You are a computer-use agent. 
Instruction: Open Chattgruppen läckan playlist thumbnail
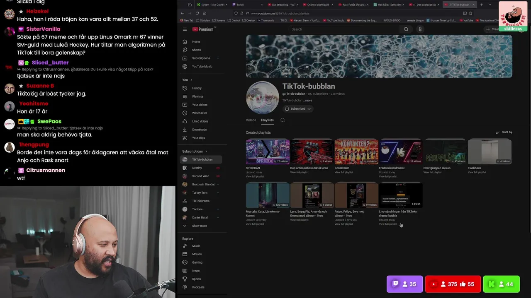[445, 152]
